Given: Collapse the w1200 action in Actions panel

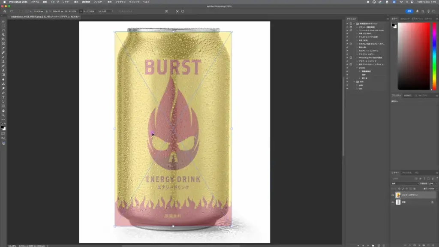Looking at the screenshot, I should (357, 68).
